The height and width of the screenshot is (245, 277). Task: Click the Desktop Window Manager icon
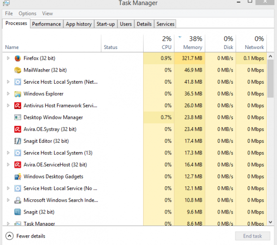(18, 117)
